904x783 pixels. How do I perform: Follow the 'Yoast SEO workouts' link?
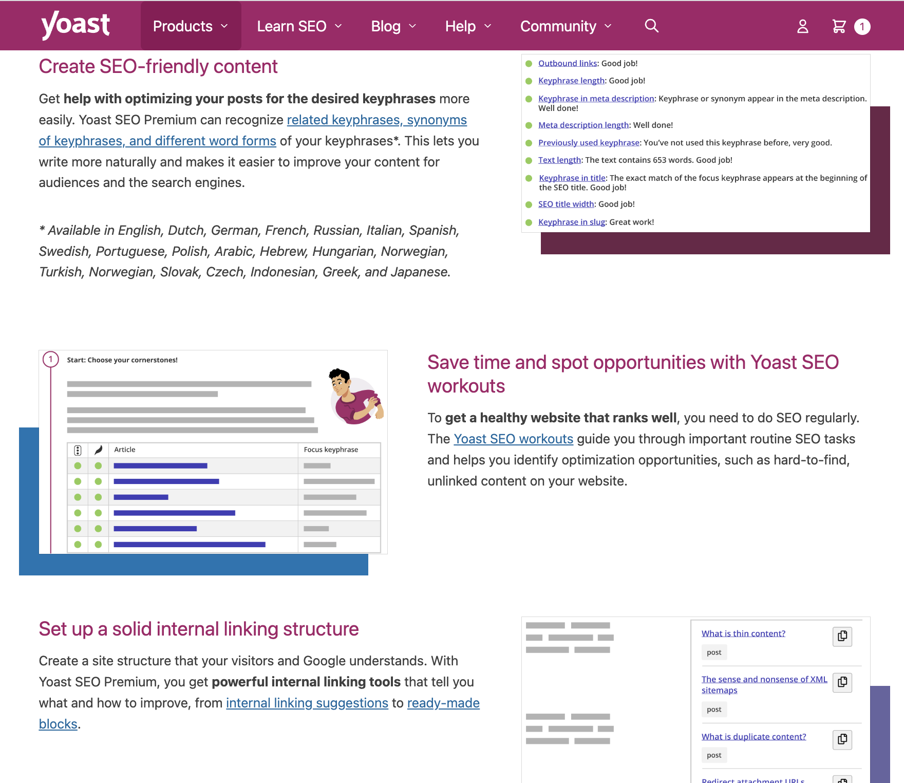tap(513, 439)
